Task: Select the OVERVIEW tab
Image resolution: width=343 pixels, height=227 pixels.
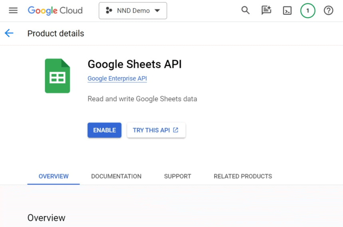Action: [x=54, y=176]
